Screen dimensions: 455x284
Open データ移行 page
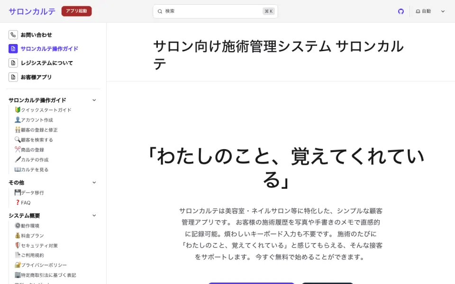[29, 193]
